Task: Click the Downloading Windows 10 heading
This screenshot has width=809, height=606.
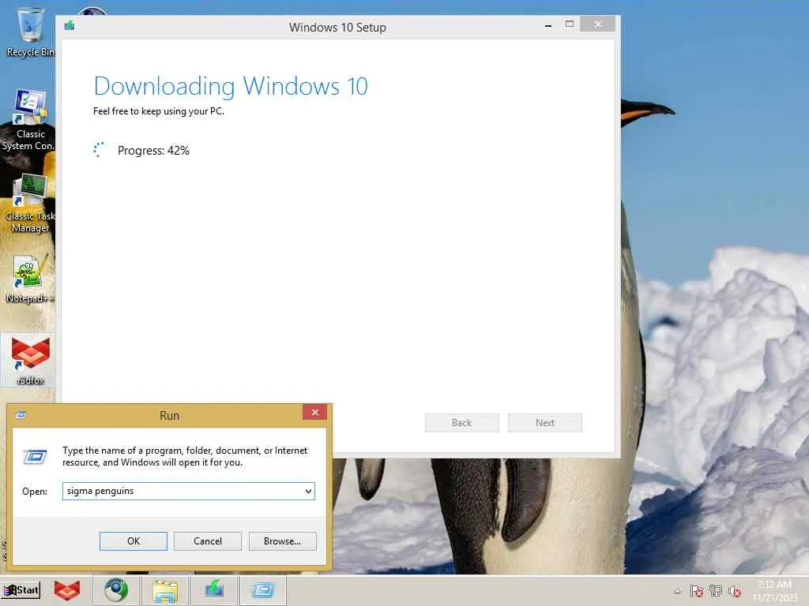Action: 231,86
